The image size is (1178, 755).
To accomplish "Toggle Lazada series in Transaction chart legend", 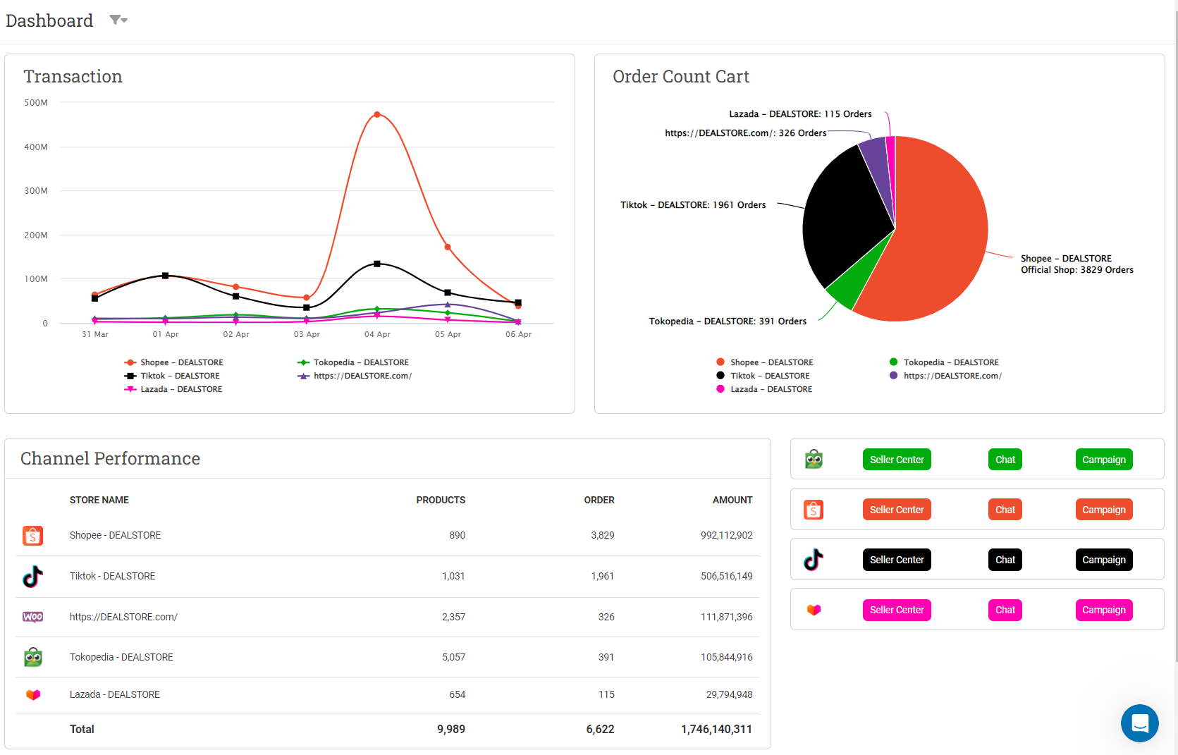I will (x=173, y=389).
